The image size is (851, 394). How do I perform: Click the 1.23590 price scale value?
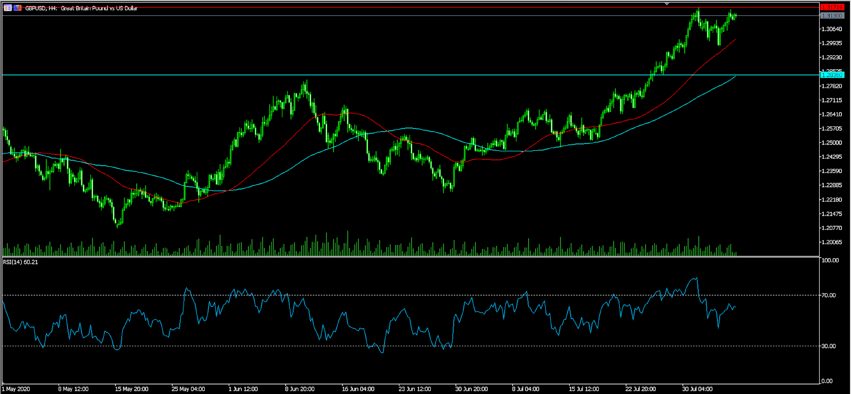pyautogui.click(x=832, y=171)
